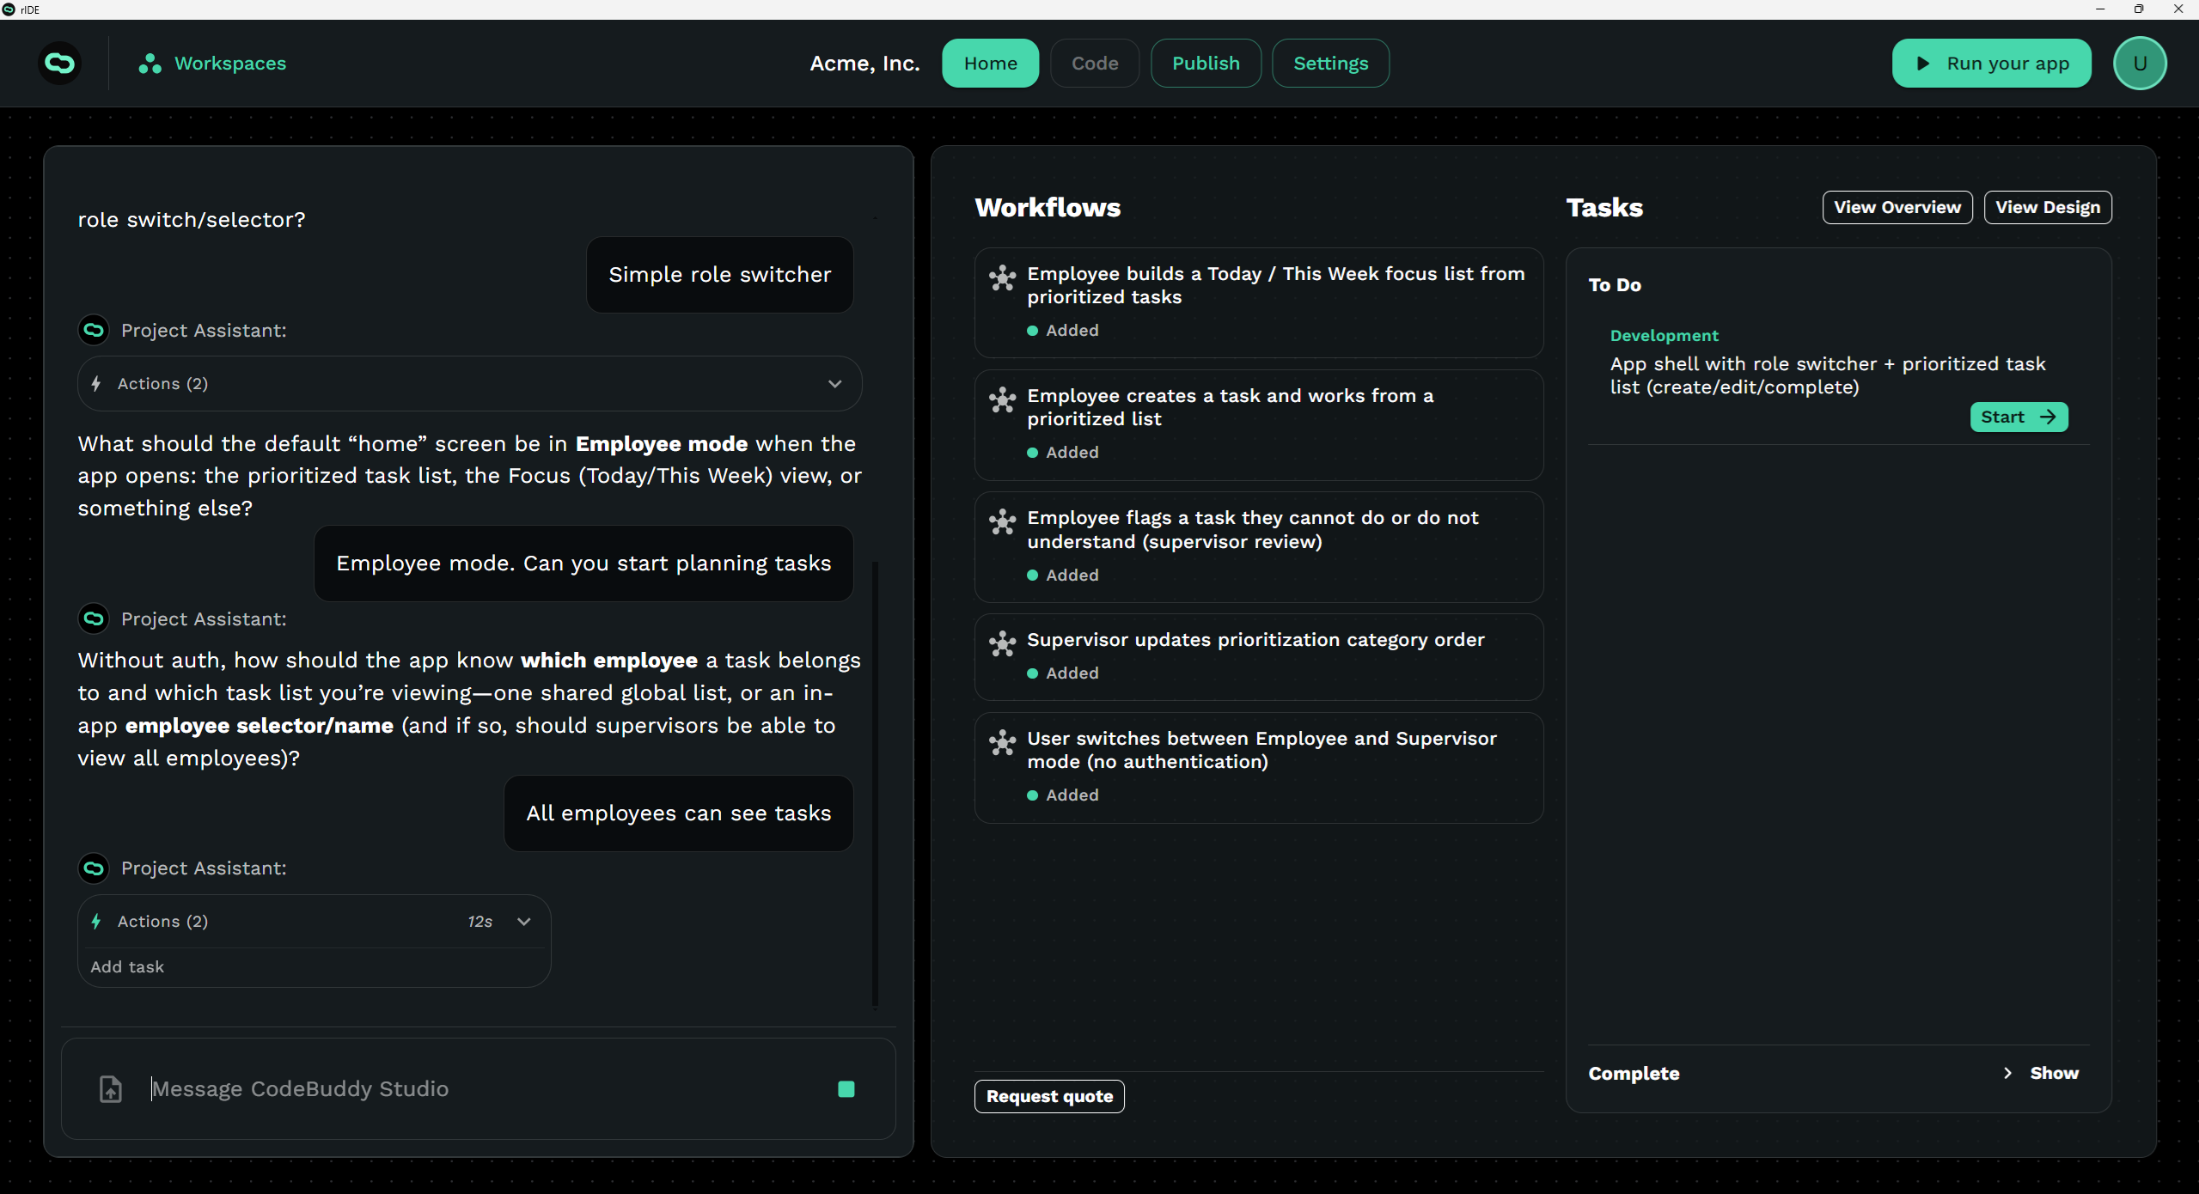Click lightning icon on lower Actions (2)

point(96,921)
